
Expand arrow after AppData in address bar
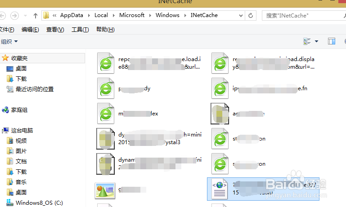tap(89, 15)
